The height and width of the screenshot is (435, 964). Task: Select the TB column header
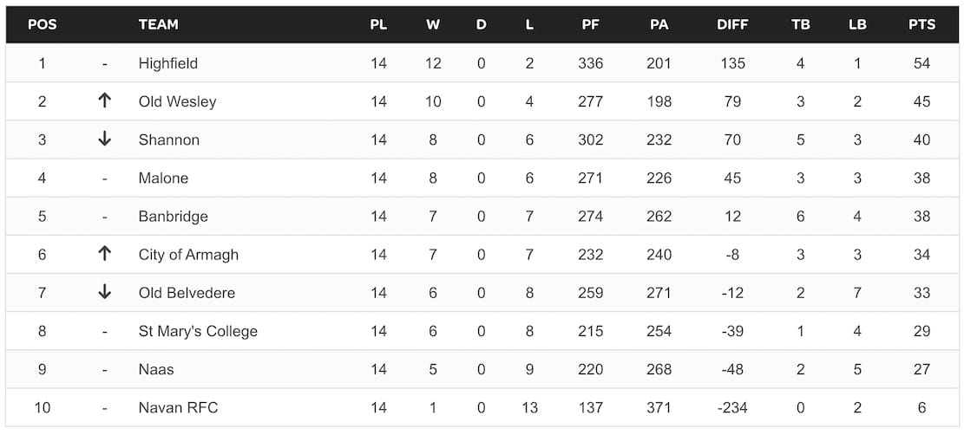(x=801, y=24)
